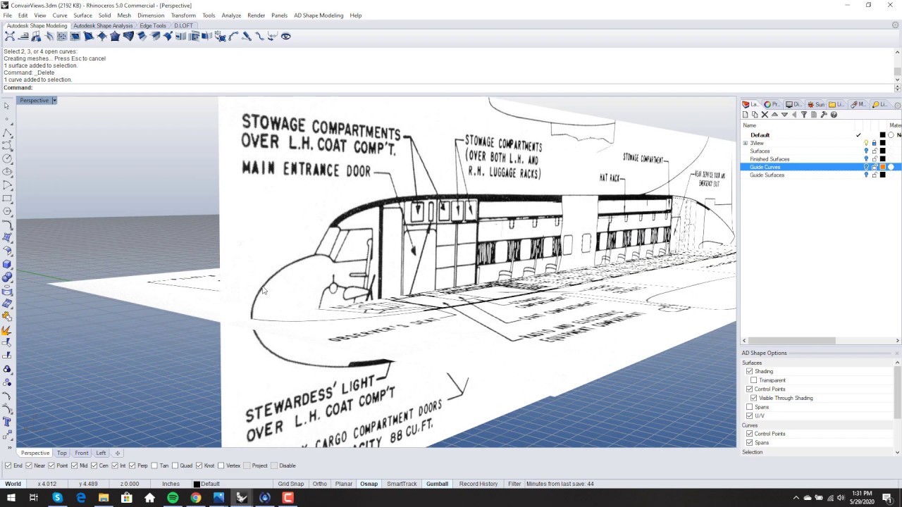Enable the Vertex osnap checkbox
Screen dimensions: 902x507
tap(221, 465)
